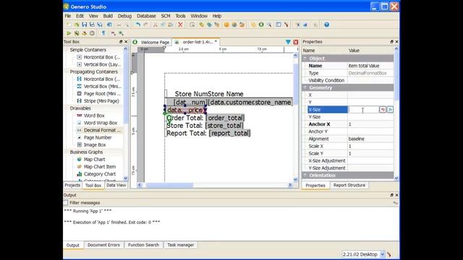Select the [report_total] field on canvas

pyautogui.click(x=230, y=133)
